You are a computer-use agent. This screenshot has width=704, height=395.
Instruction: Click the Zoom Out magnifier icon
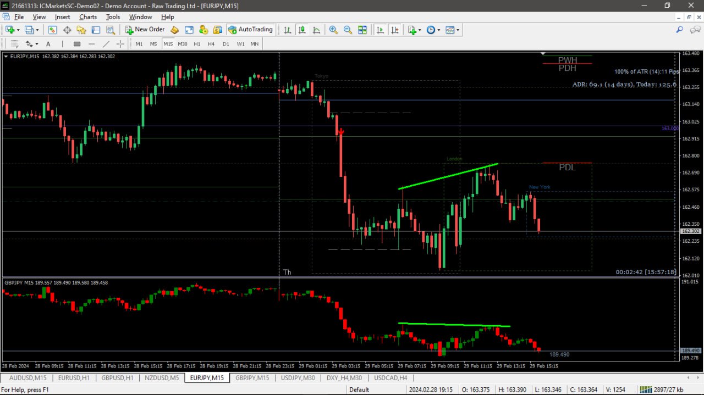point(348,30)
